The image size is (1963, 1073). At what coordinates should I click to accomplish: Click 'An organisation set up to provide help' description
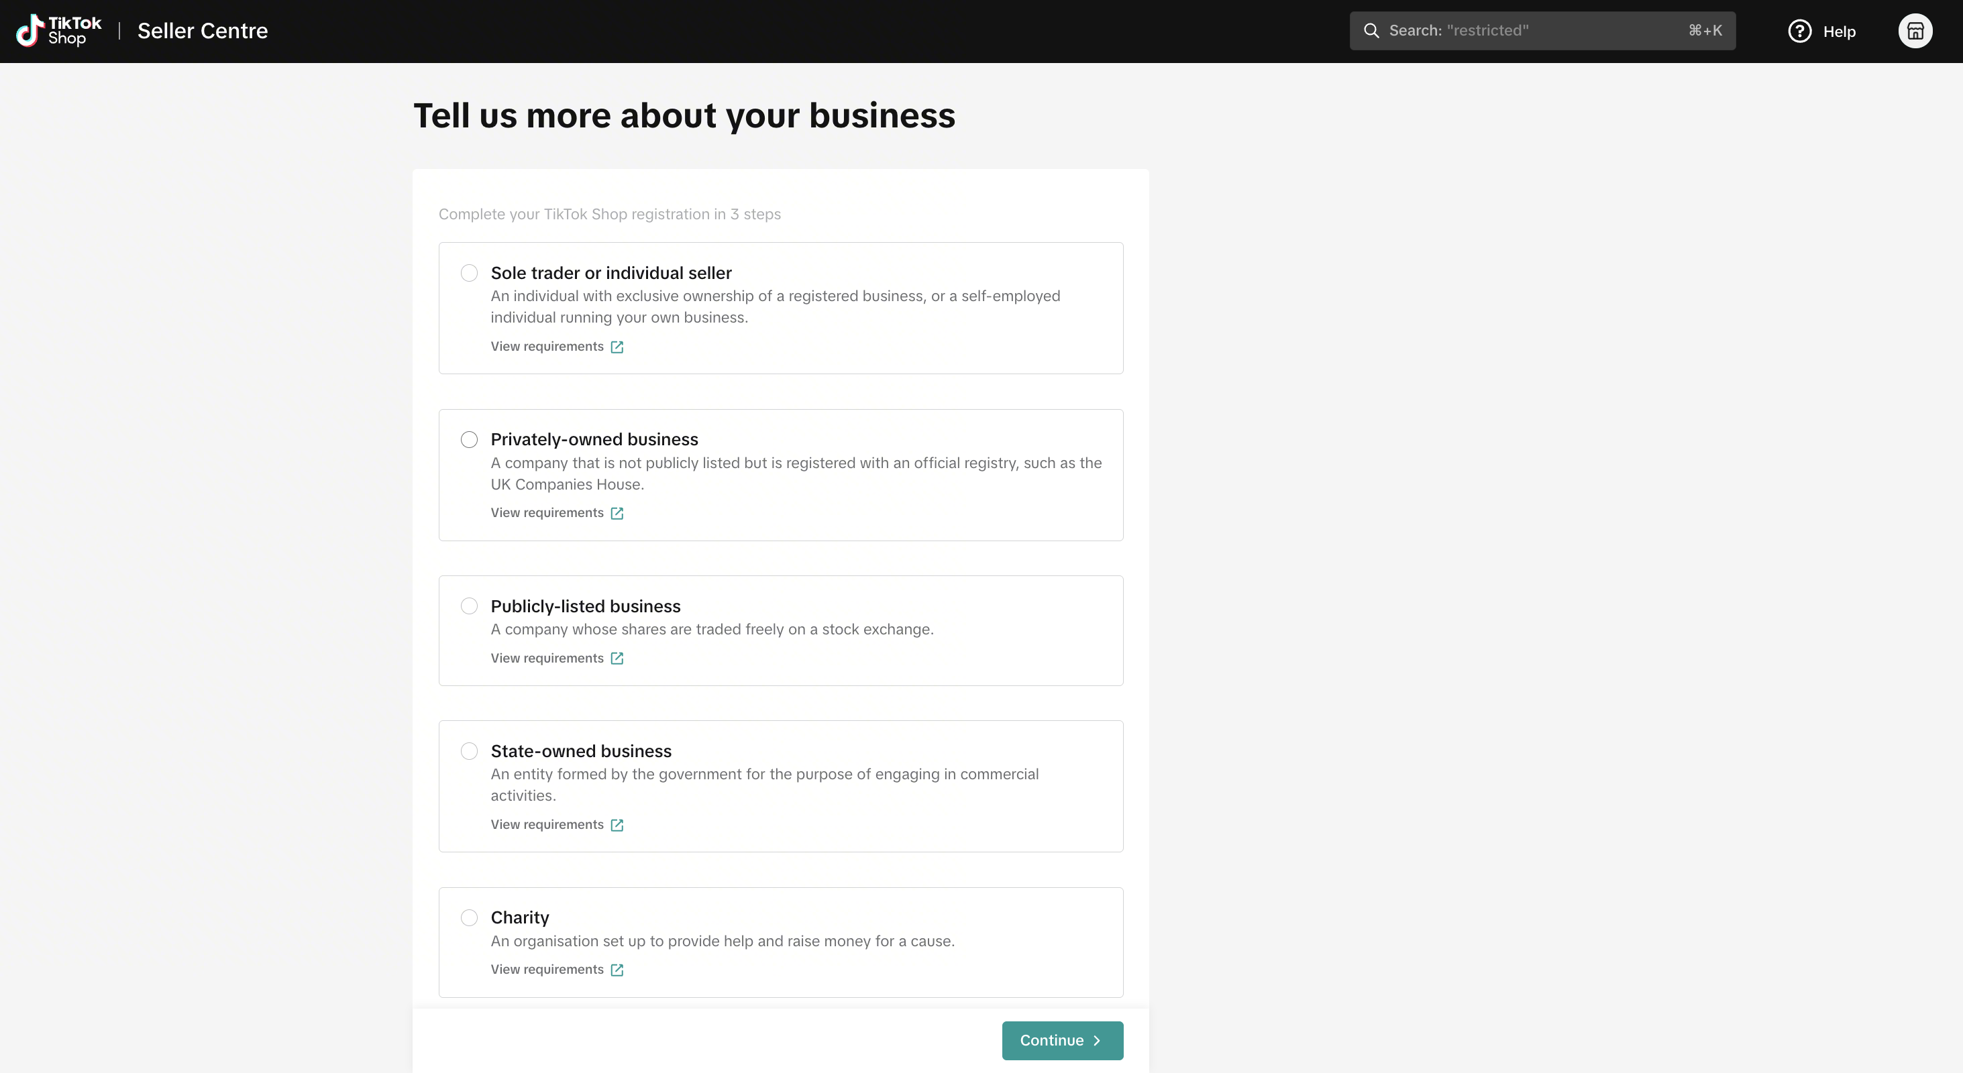point(723,942)
